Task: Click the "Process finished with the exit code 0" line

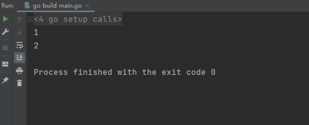Action: click(125, 72)
